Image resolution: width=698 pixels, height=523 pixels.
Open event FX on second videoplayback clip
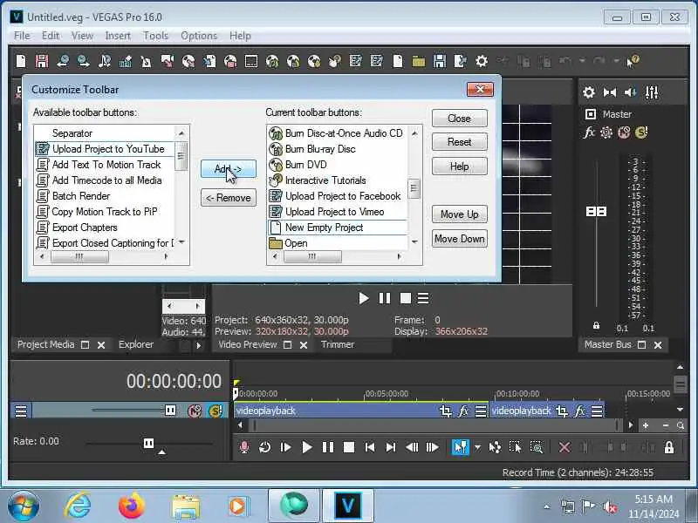click(x=579, y=411)
